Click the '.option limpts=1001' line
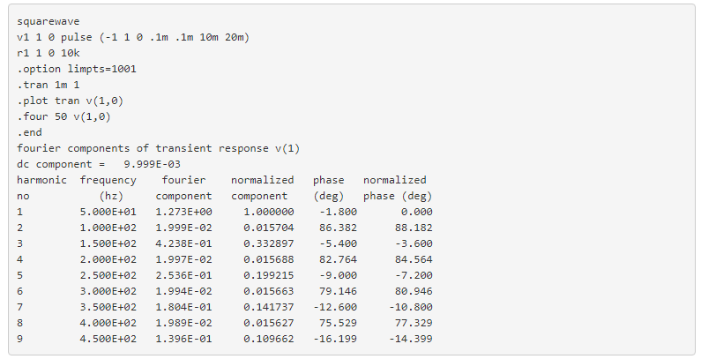 click(x=76, y=68)
